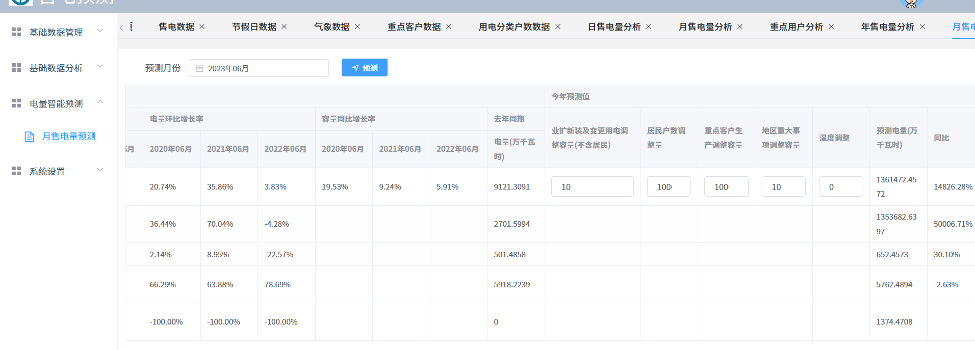Expand the 基础数据管理 menu chevron
This screenshot has height=350, width=975.
tap(100, 31)
